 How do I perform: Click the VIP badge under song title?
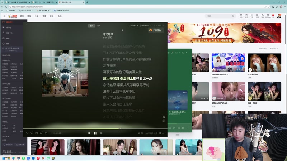110,38
